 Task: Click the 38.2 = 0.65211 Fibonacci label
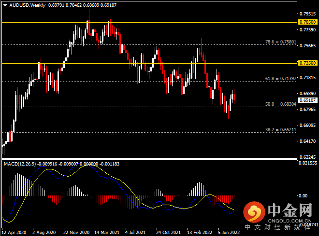pyautogui.click(x=280, y=129)
